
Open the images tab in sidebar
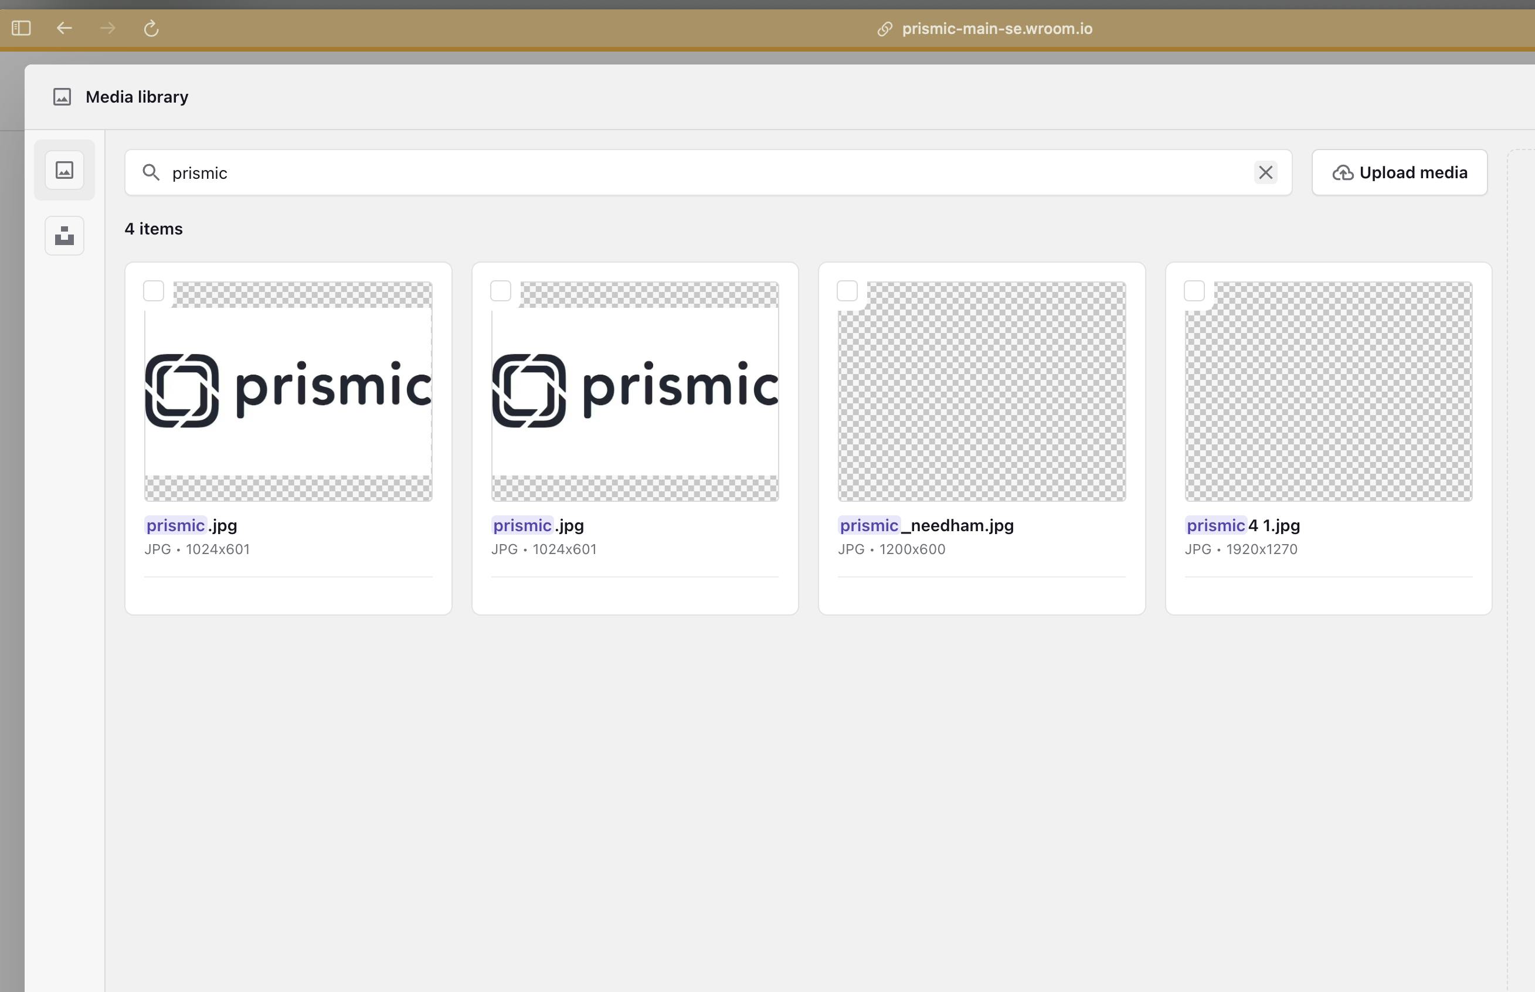click(x=64, y=170)
